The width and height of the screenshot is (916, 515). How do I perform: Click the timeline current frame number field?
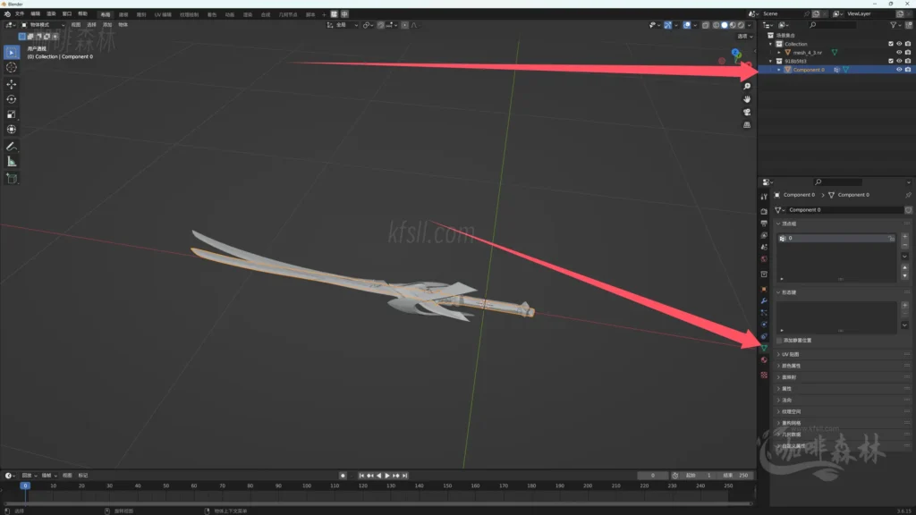pyautogui.click(x=652, y=476)
